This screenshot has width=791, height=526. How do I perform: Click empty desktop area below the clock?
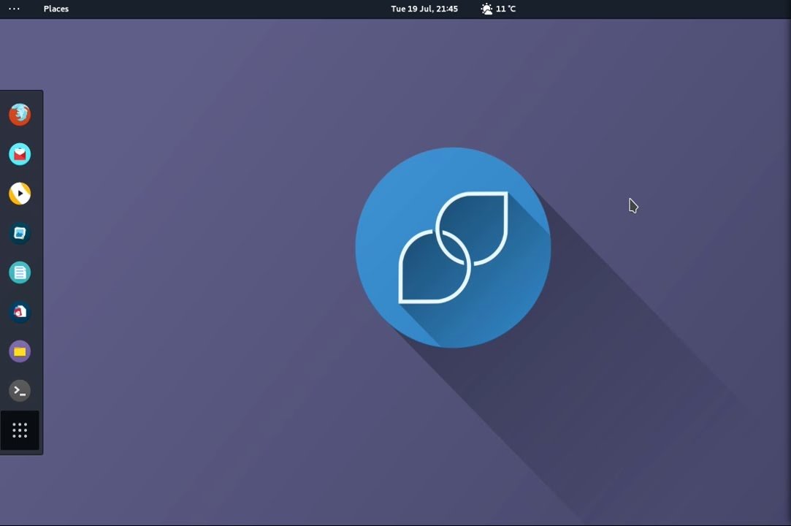[424, 80]
